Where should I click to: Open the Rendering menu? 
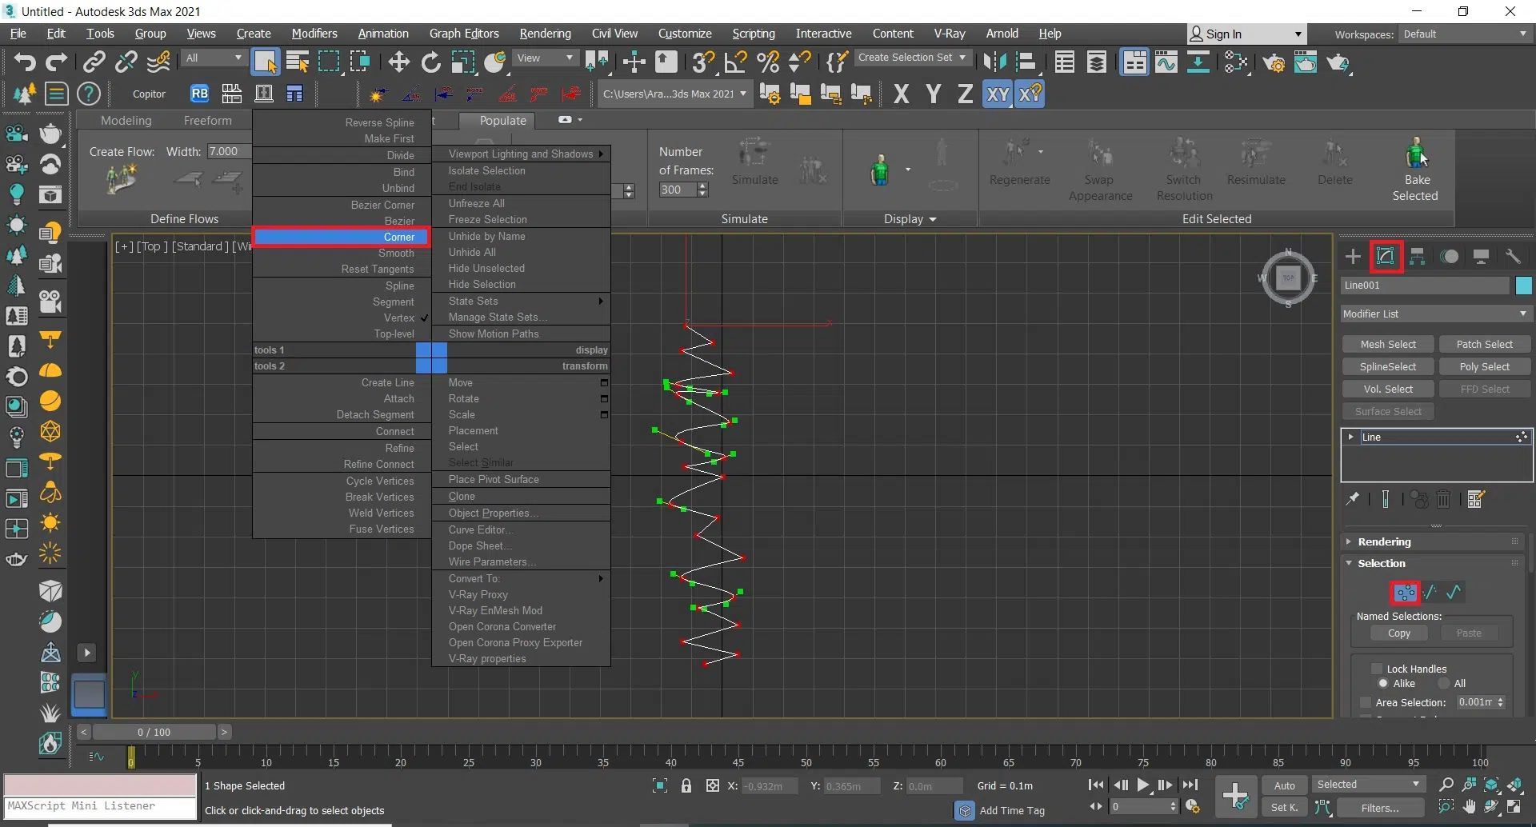545,34
